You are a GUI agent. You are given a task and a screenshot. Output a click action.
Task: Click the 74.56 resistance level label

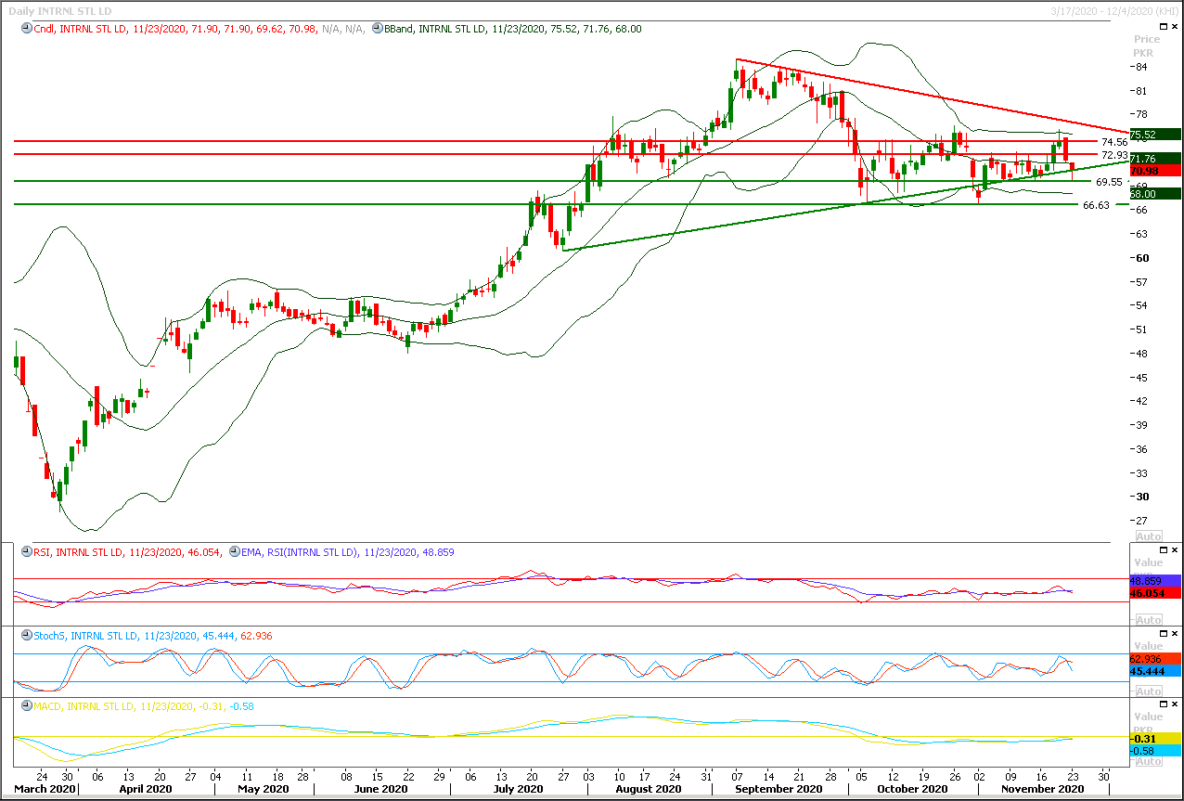tap(1113, 142)
